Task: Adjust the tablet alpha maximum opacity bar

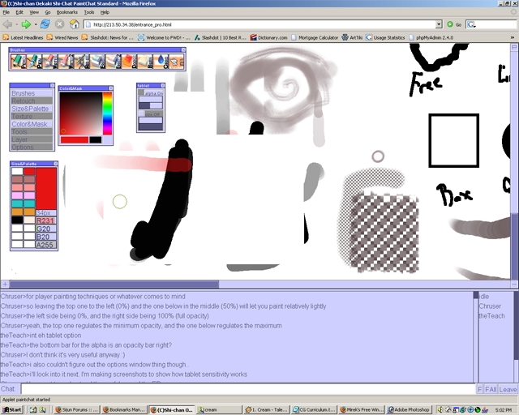Action: tap(151, 105)
